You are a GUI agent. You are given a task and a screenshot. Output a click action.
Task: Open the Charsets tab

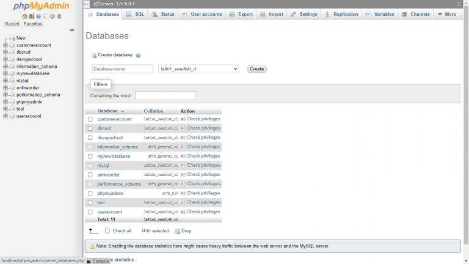point(416,15)
